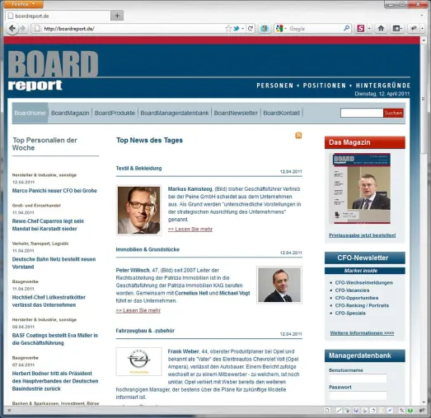Open CFO-Wechselmeldungen link
431x418 pixels.
click(364, 282)
